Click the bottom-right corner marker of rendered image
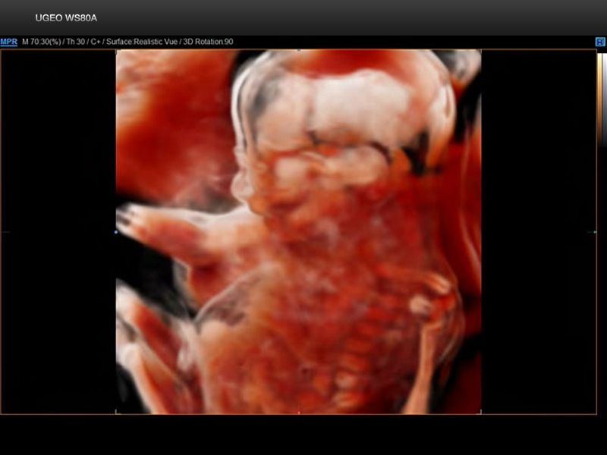Viewport: 607px width, 455px height. (x=481, y=413)
